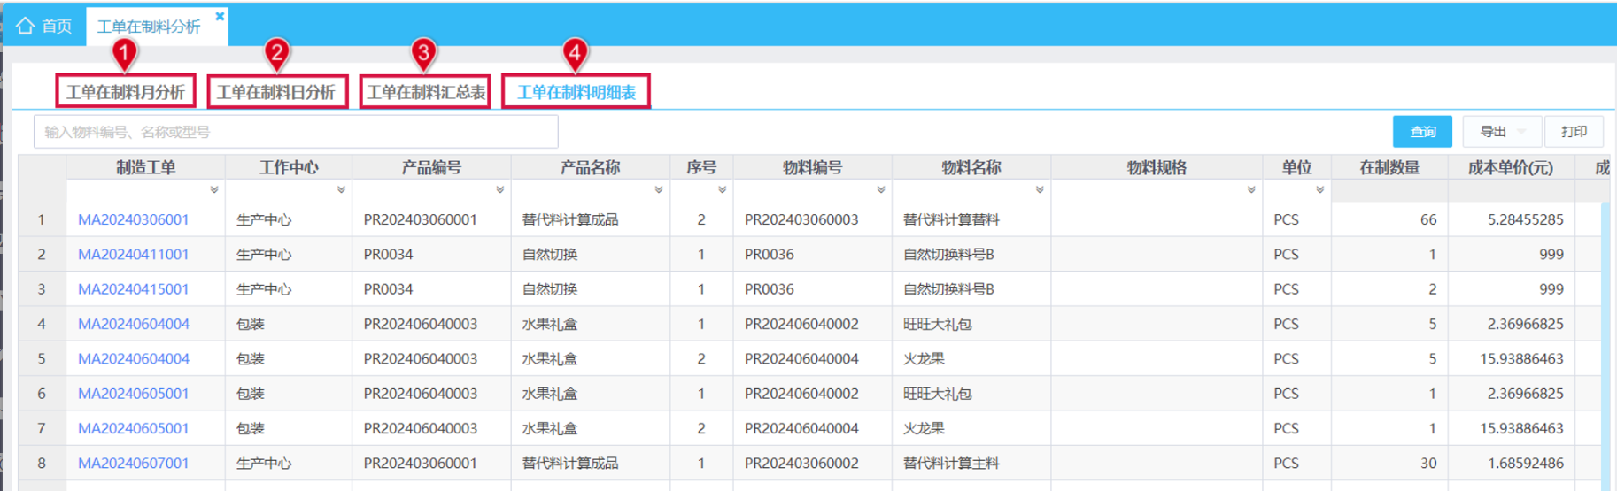Open work order MA20240411001

pos(133,254)
